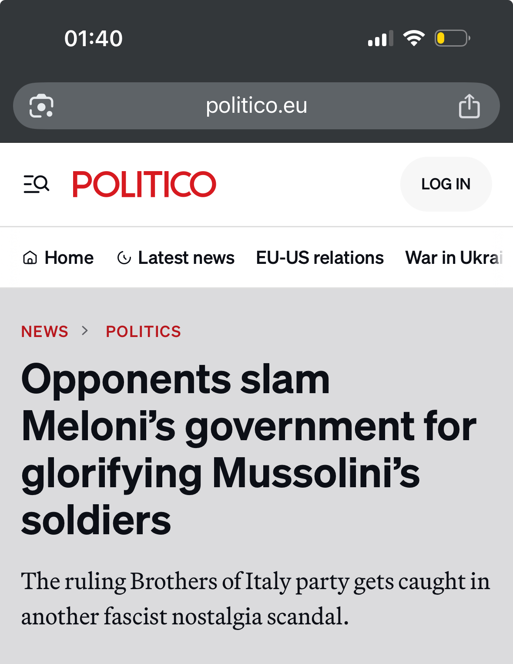The height and width of the screenshot is (664, 513).
Task: Tap the breadcrumb chevron after NEWS
Action: click(85, 331)
